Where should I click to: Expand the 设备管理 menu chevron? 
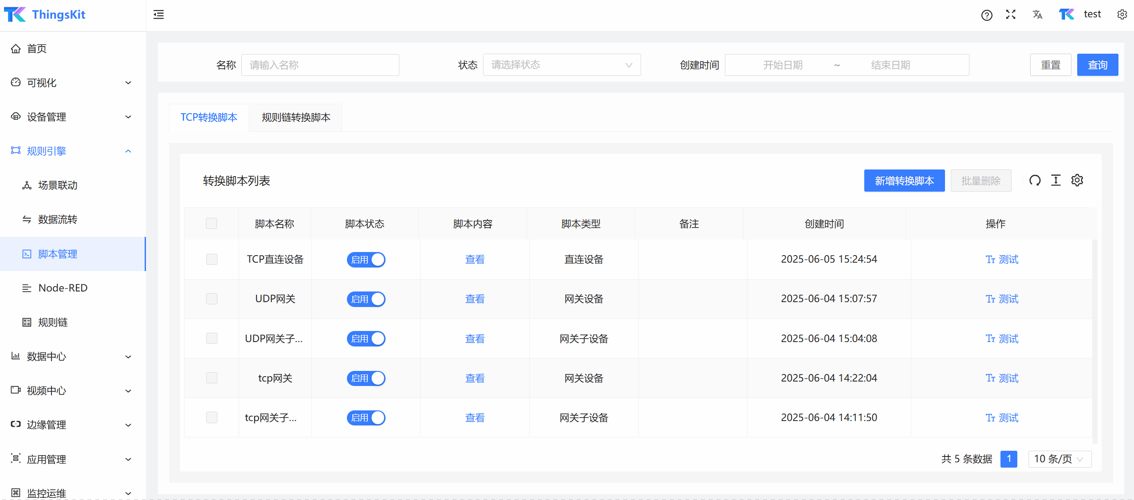coord(128,117)
